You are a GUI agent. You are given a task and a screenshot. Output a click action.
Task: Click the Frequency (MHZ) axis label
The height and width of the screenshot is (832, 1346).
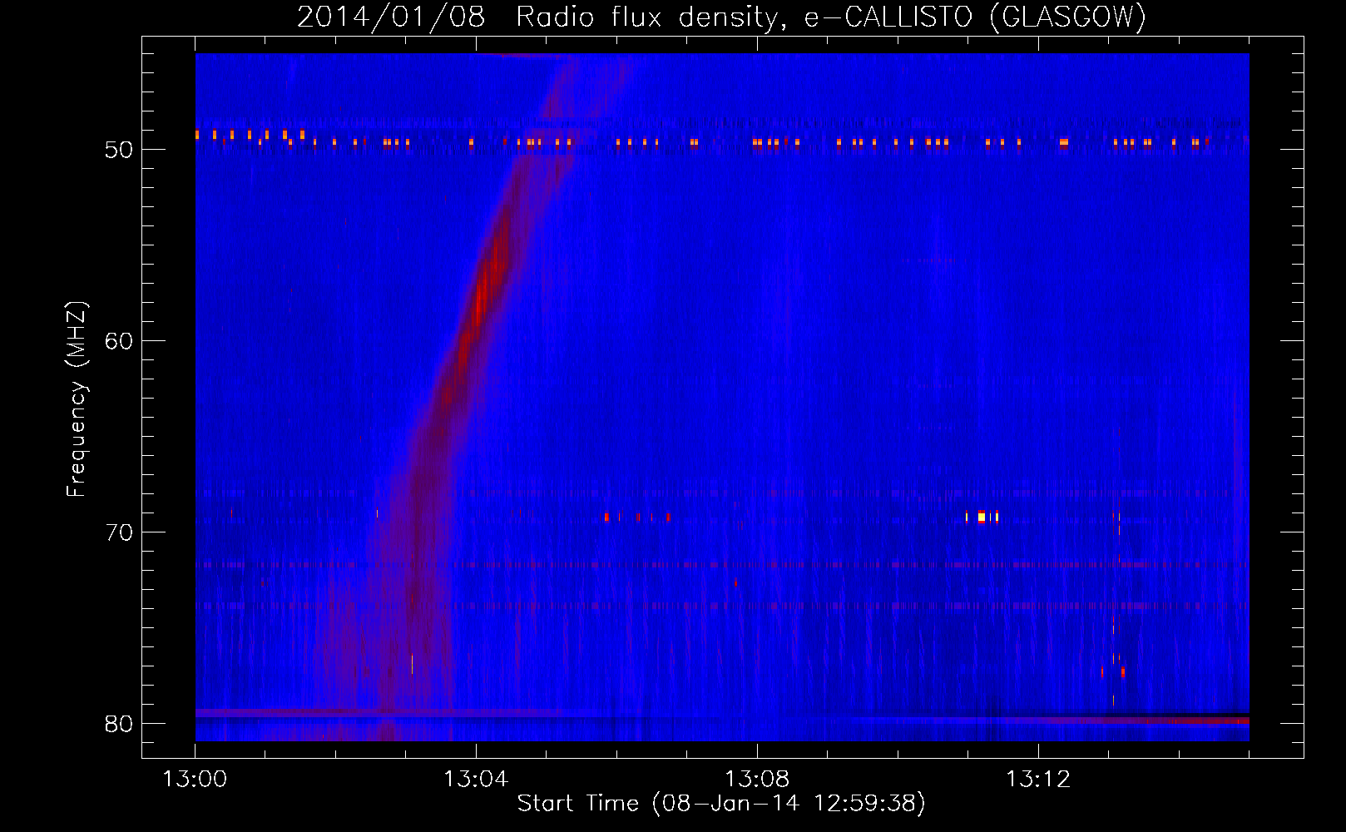click(x=76, y=399)
